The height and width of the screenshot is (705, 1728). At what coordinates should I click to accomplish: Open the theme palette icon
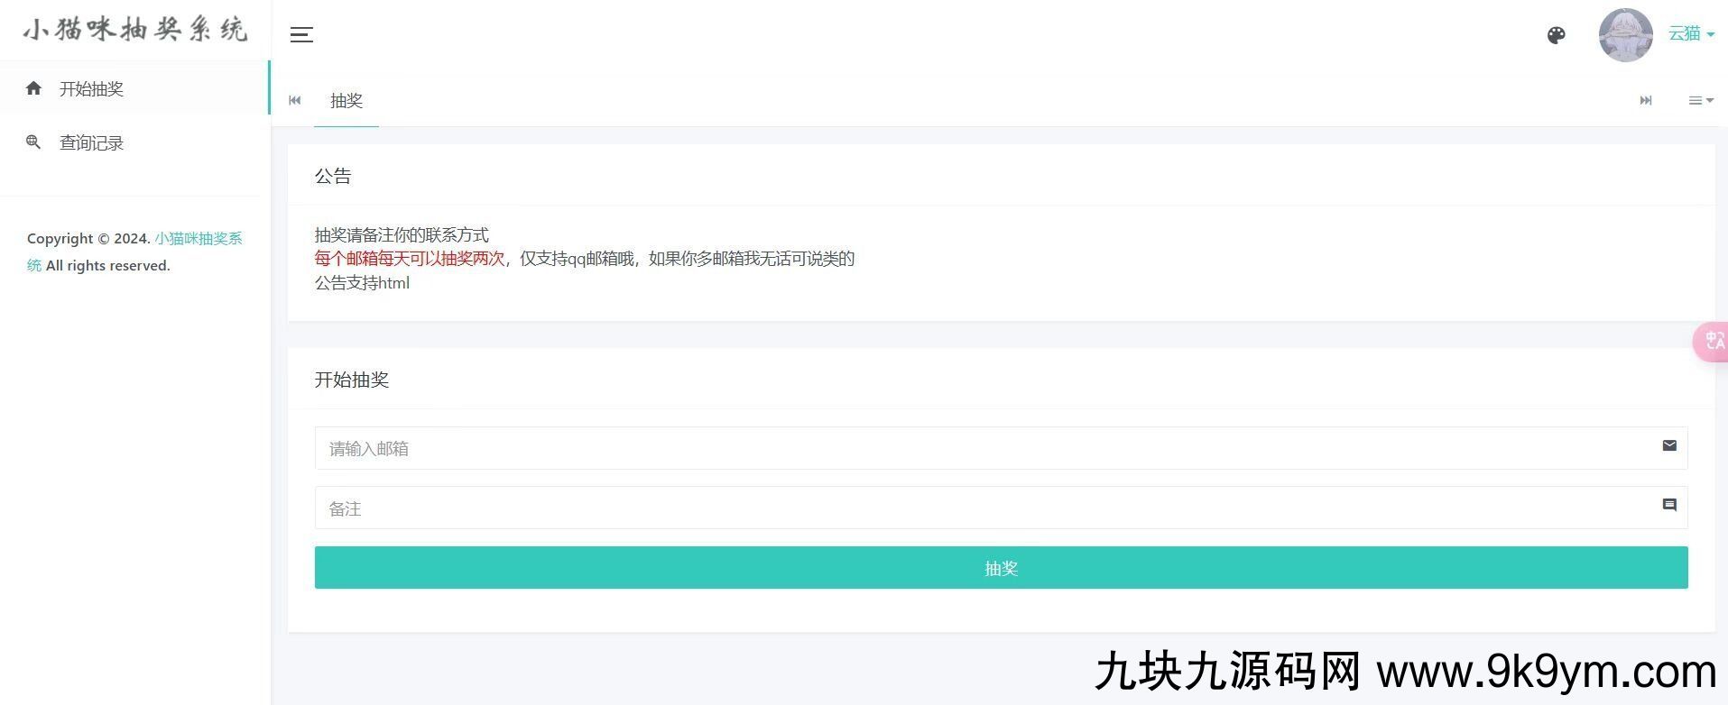(x=1556, y=35)
